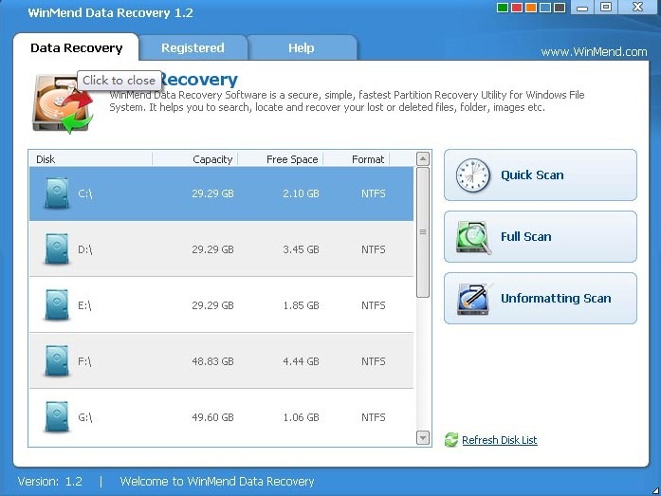Viewport: 661px width, 496px height.
Task: Select the D:\ drive label
Action: [84, 249]
